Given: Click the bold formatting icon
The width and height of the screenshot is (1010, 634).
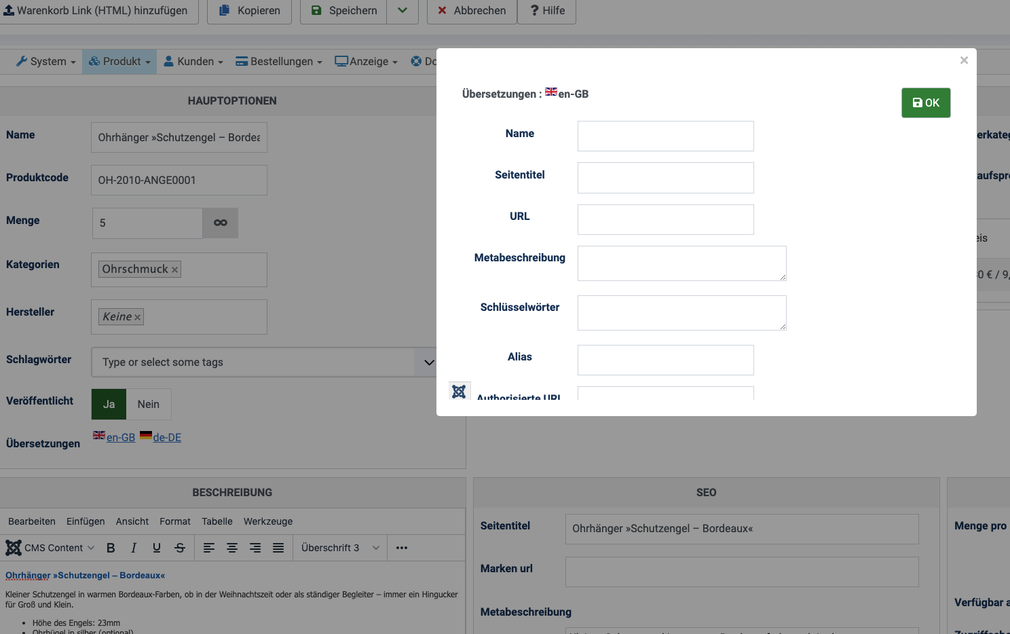Looking at the screenshot, I should pos(111,548).
